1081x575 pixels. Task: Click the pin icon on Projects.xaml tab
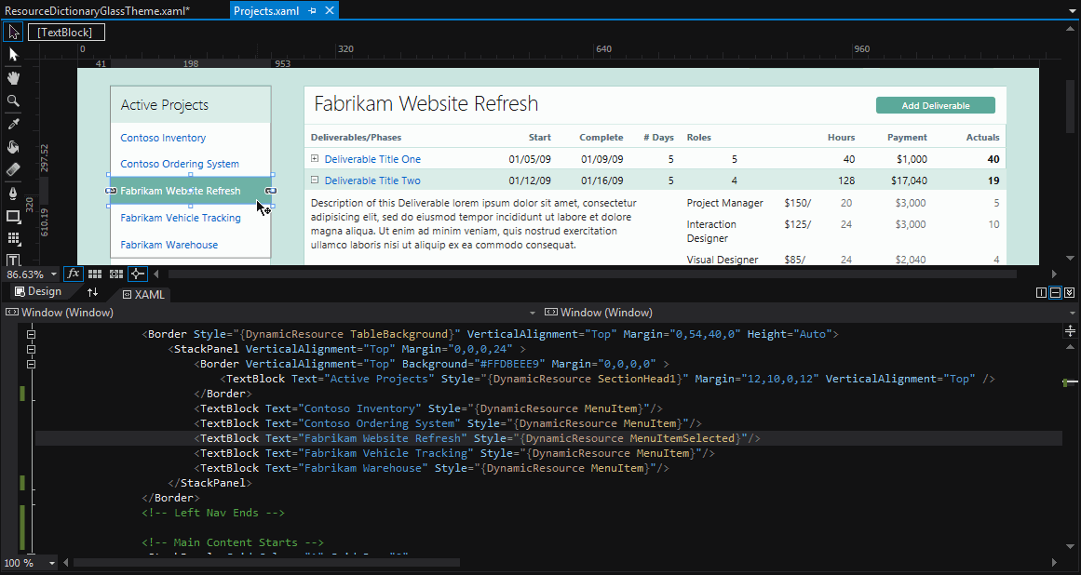(x=312, y=10)
